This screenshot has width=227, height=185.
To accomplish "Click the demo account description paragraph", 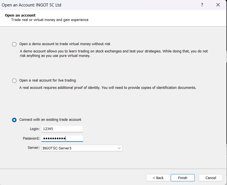I will [x=114, y=53].
